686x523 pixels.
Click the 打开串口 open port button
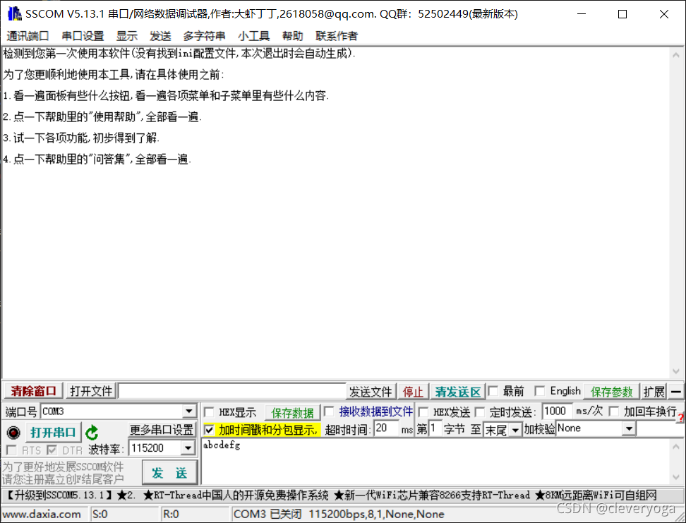pyautogui.click(x=53, y=432)
